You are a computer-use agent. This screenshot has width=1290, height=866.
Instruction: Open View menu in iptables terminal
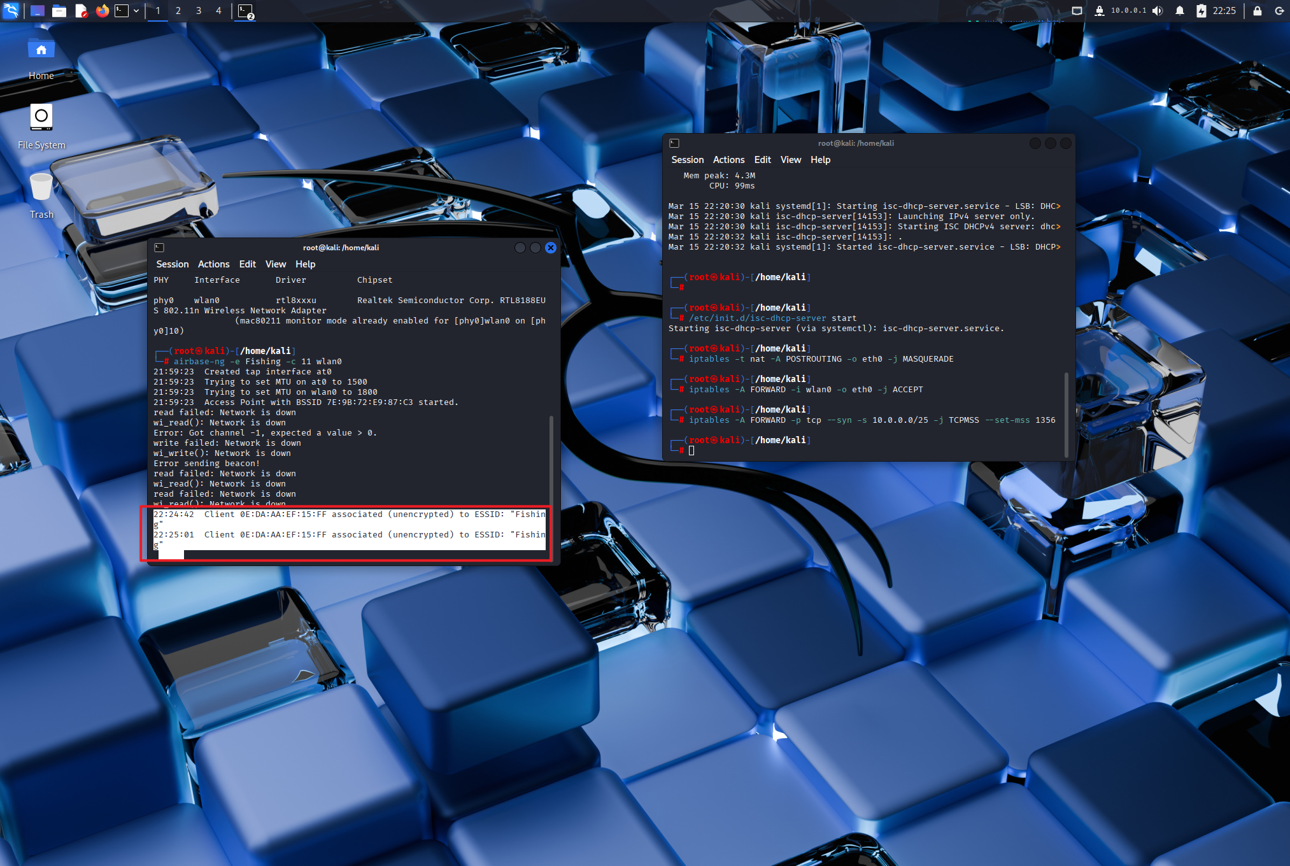click(791, 160)
